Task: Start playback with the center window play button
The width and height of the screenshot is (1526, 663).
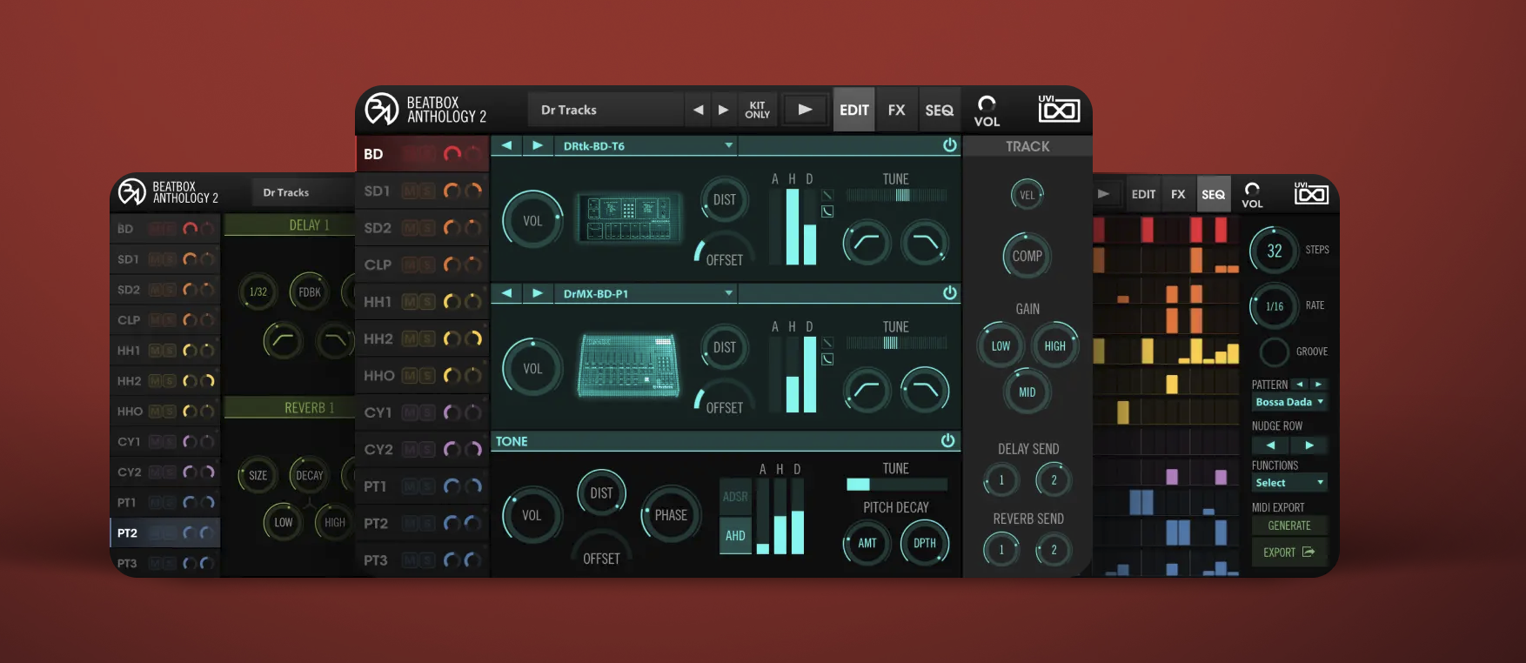Action: click(x=805, y=110)
